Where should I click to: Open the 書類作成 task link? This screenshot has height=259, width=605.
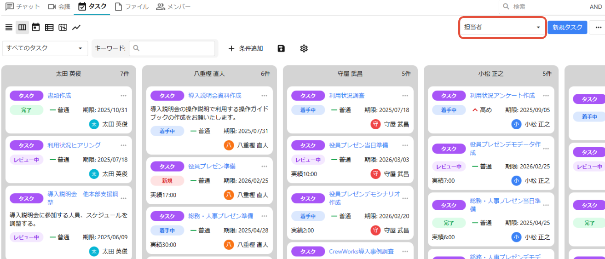coord(59,96)
